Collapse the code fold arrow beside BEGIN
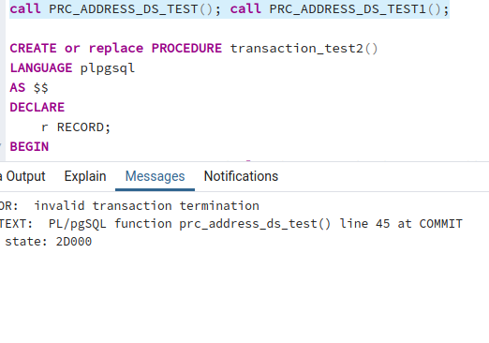This screenshot has height=343, width=489. coord(1,146)
